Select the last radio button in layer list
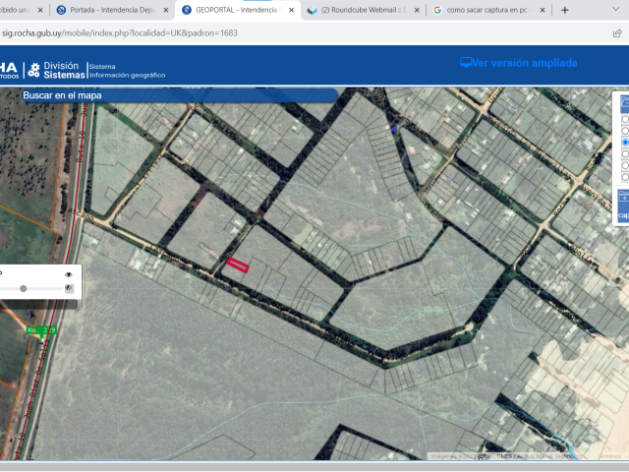The image size is (629, 472). [625, 178]
